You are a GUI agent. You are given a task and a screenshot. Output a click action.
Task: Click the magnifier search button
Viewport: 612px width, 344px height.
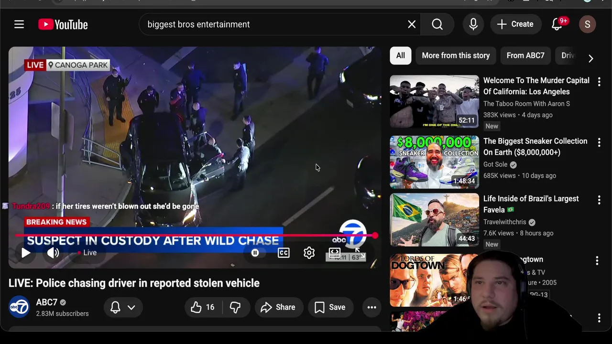click(437, 24)
